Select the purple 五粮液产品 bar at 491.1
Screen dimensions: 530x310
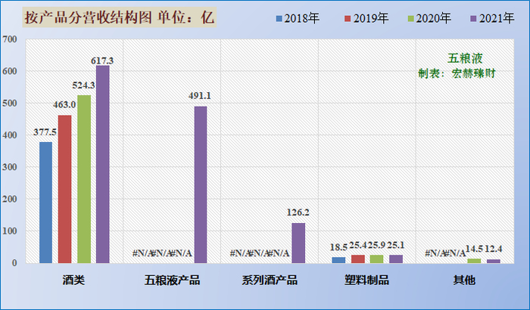pos(201,184)
